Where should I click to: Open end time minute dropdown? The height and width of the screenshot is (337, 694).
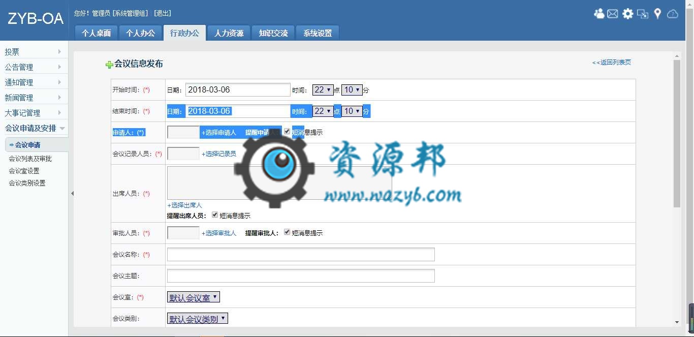coord(352,111)
